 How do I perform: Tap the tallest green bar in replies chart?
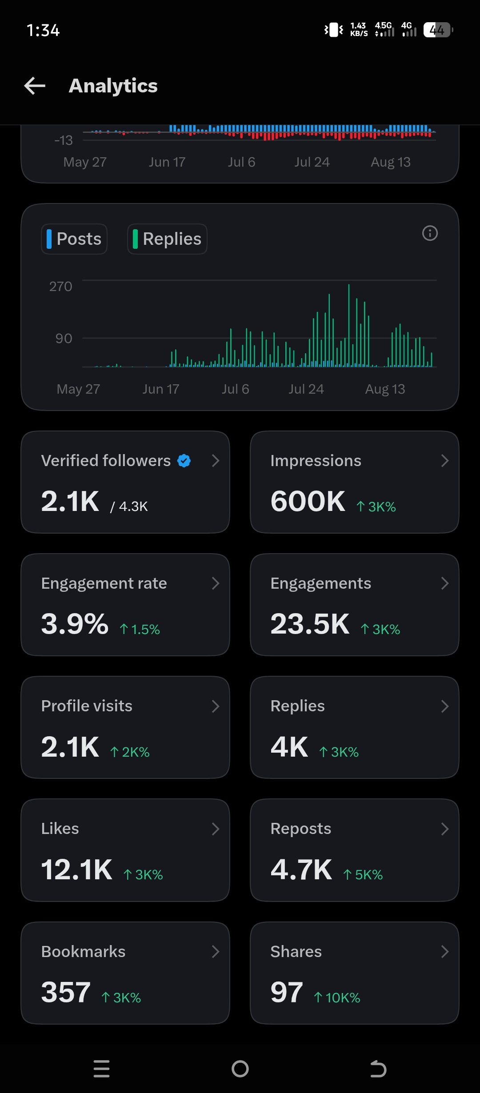349,325
